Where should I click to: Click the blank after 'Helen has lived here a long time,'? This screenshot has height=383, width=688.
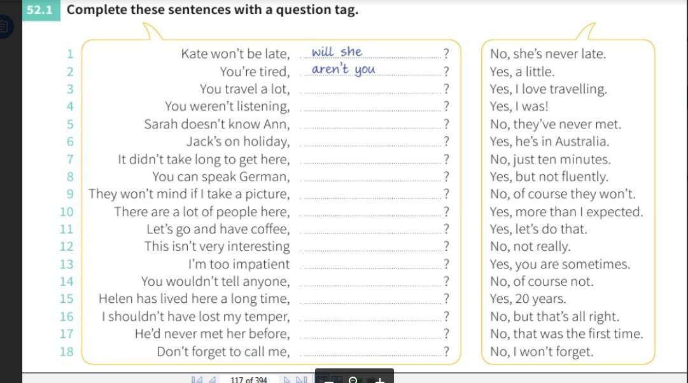point(372,299)
